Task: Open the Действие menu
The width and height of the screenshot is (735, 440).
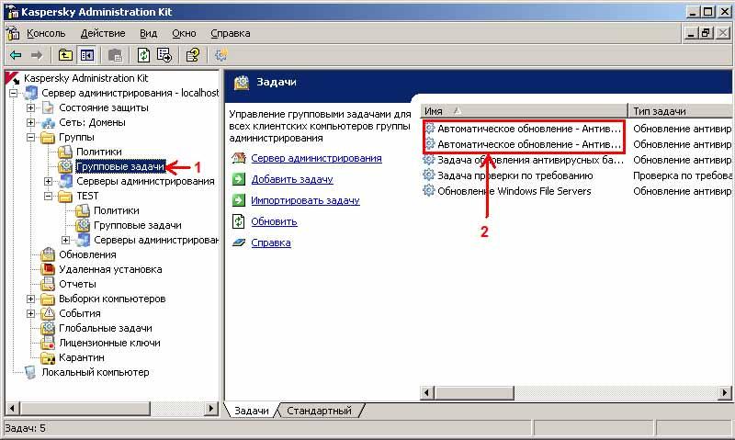Action: 103,33
